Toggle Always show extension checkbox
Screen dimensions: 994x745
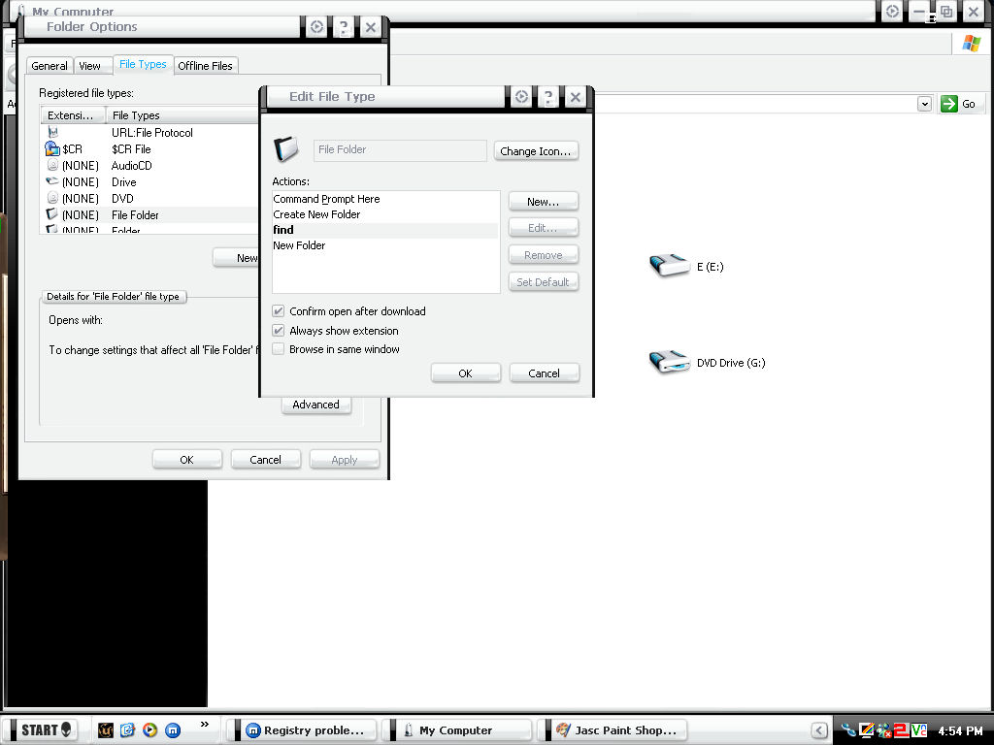pos(279,331)
